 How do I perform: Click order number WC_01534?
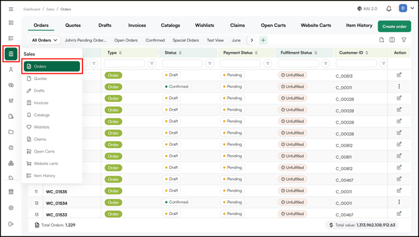[x=57, y=203]
